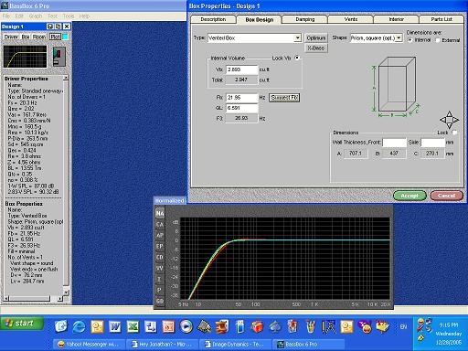Screen dimensions: 468x351
Task: Switch to the Vents tab
Action: 351,19
